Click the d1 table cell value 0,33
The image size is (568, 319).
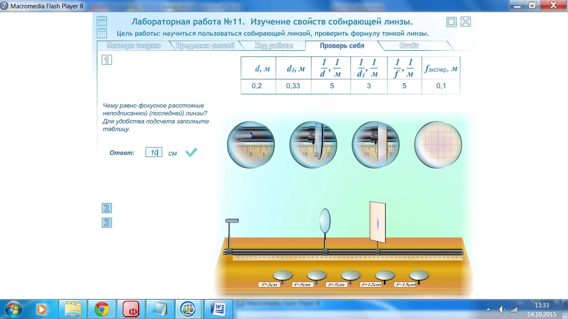(x=293, y=86)
